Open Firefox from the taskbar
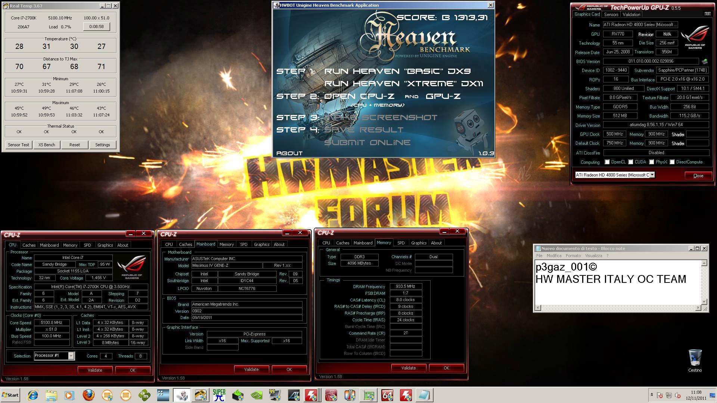 tap(89, 395)
